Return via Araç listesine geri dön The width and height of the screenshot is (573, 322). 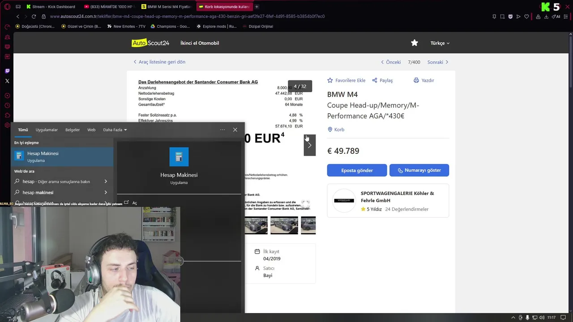159,62
